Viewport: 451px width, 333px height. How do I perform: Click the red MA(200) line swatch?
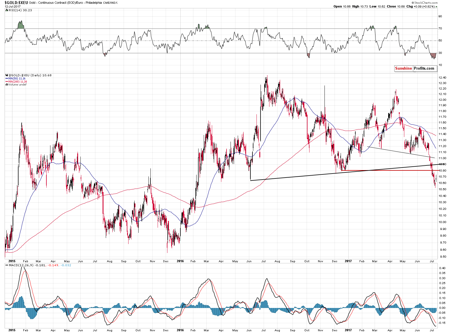[7, 82]
